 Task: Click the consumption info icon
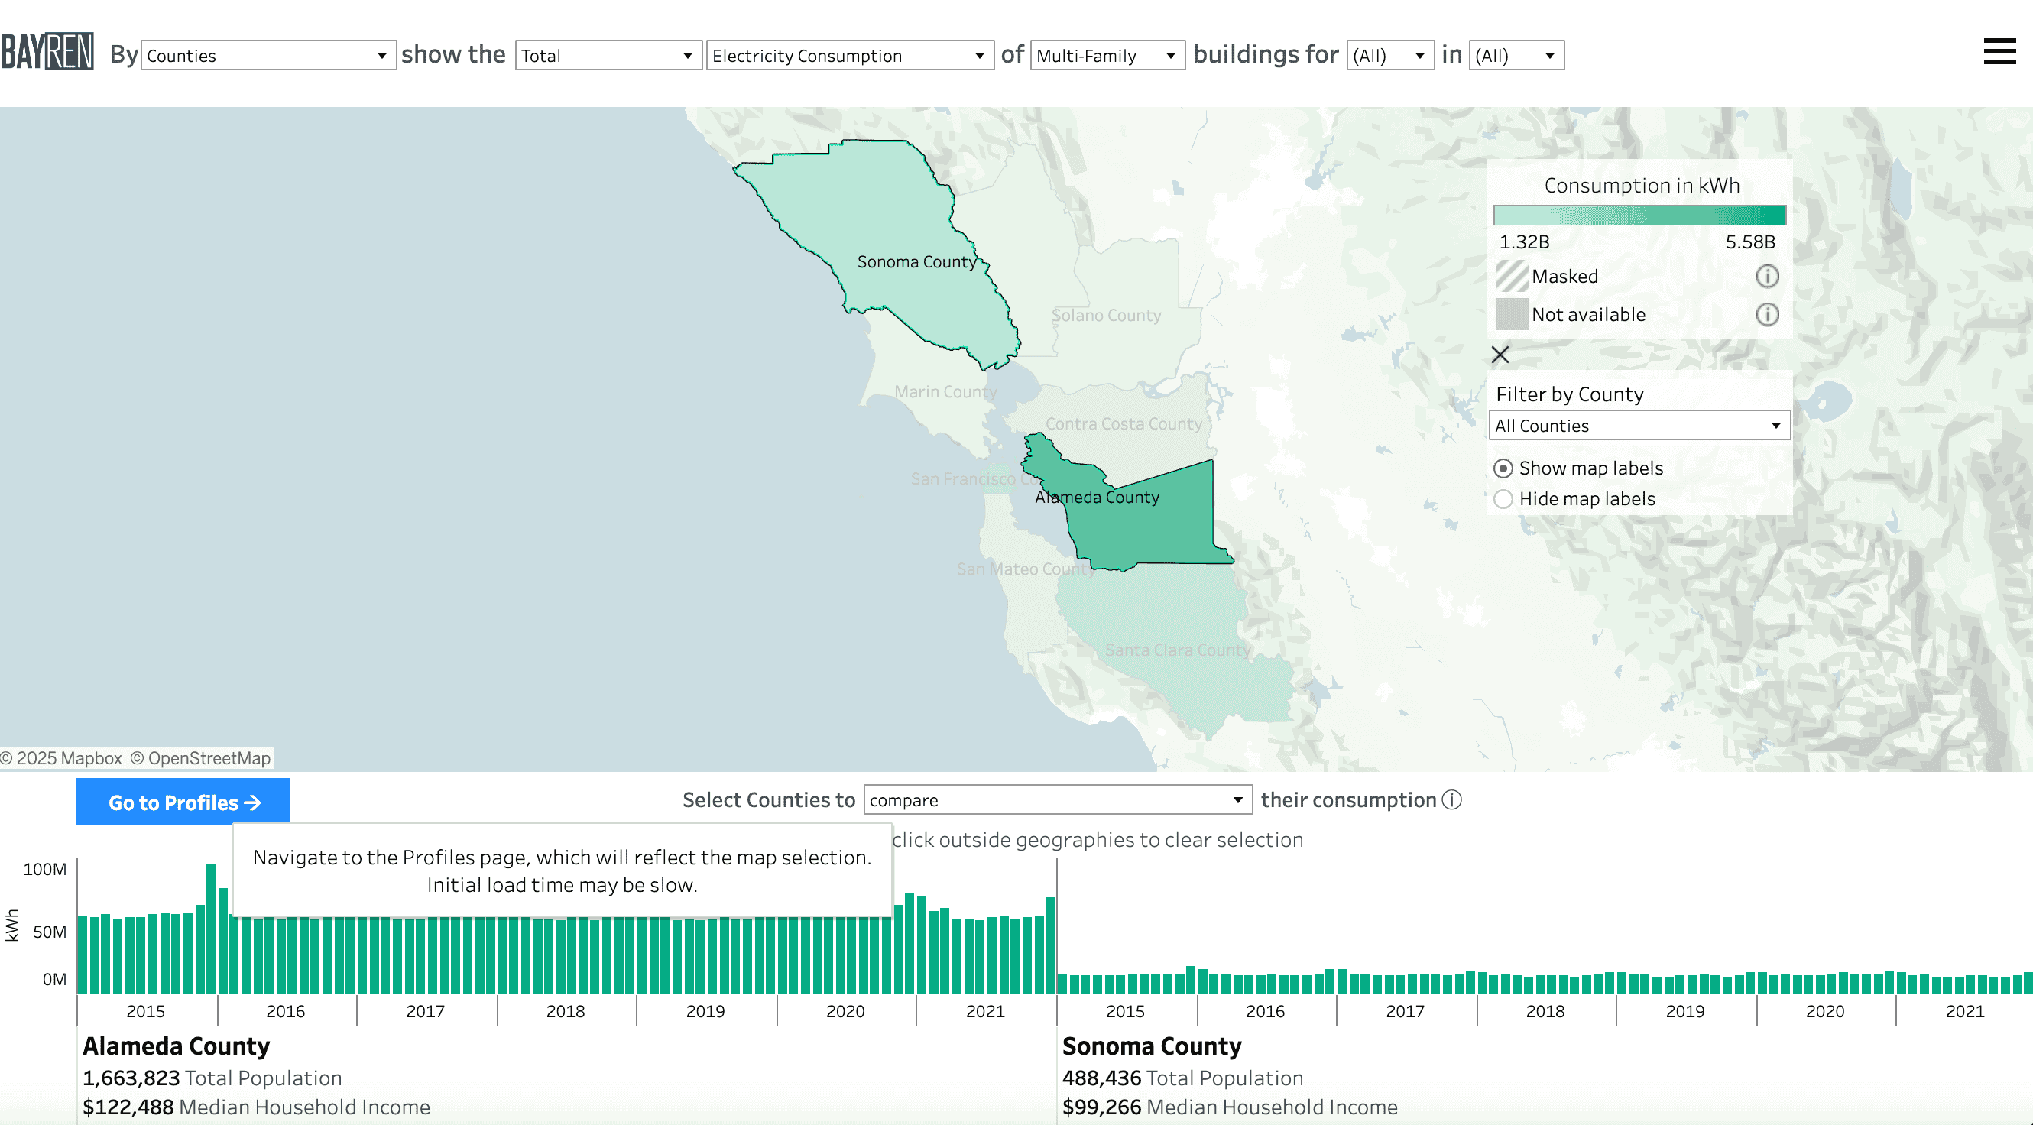1452,800
